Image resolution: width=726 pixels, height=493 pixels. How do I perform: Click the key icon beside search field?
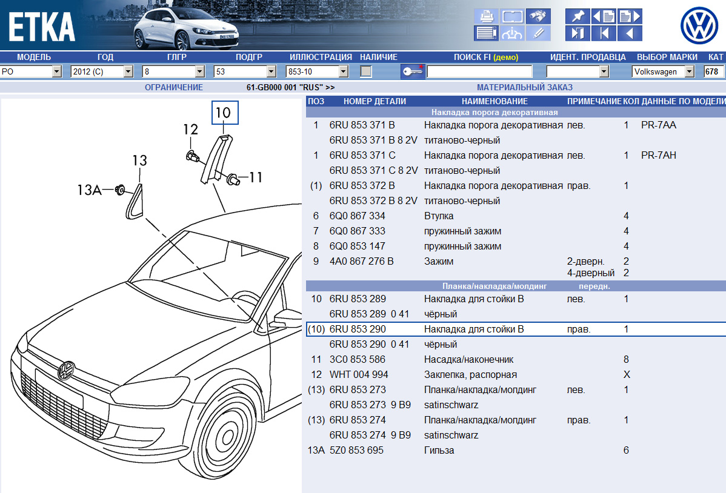point(413,71)
